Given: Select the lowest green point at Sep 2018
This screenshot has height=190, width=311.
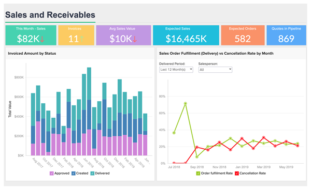Looking at the screenshot, I should click(197, 157).
